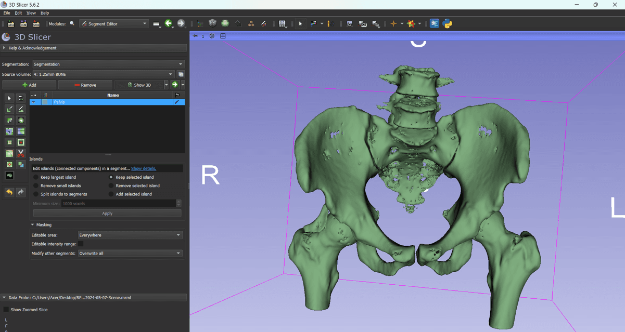Open the Show details link
The image size is (625, 332).
tap(144, 168)
